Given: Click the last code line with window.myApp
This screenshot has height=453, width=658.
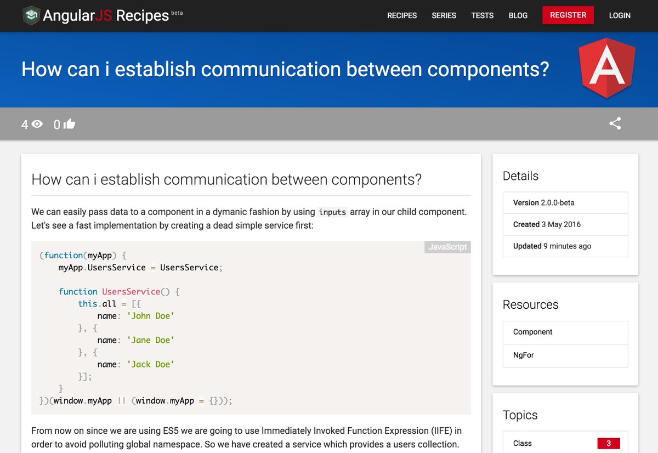Looking at the screenshot, I should pyautogui.click(x=136, y=401).
